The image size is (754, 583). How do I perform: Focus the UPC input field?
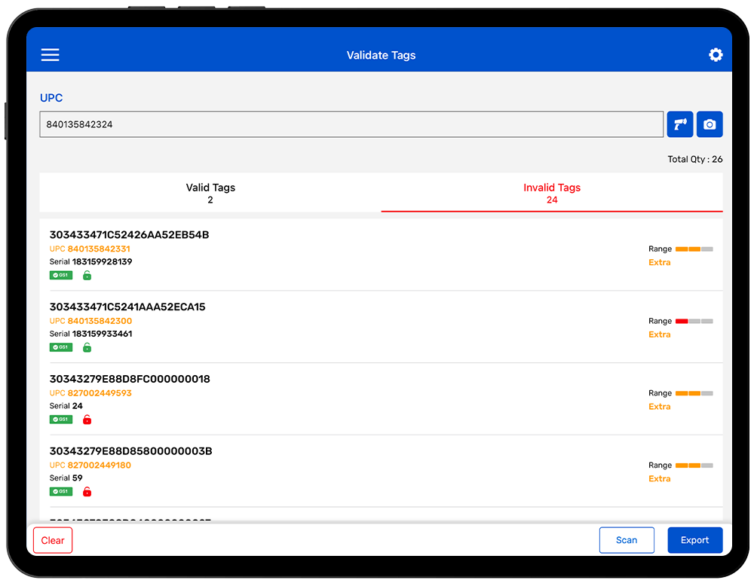351,124
